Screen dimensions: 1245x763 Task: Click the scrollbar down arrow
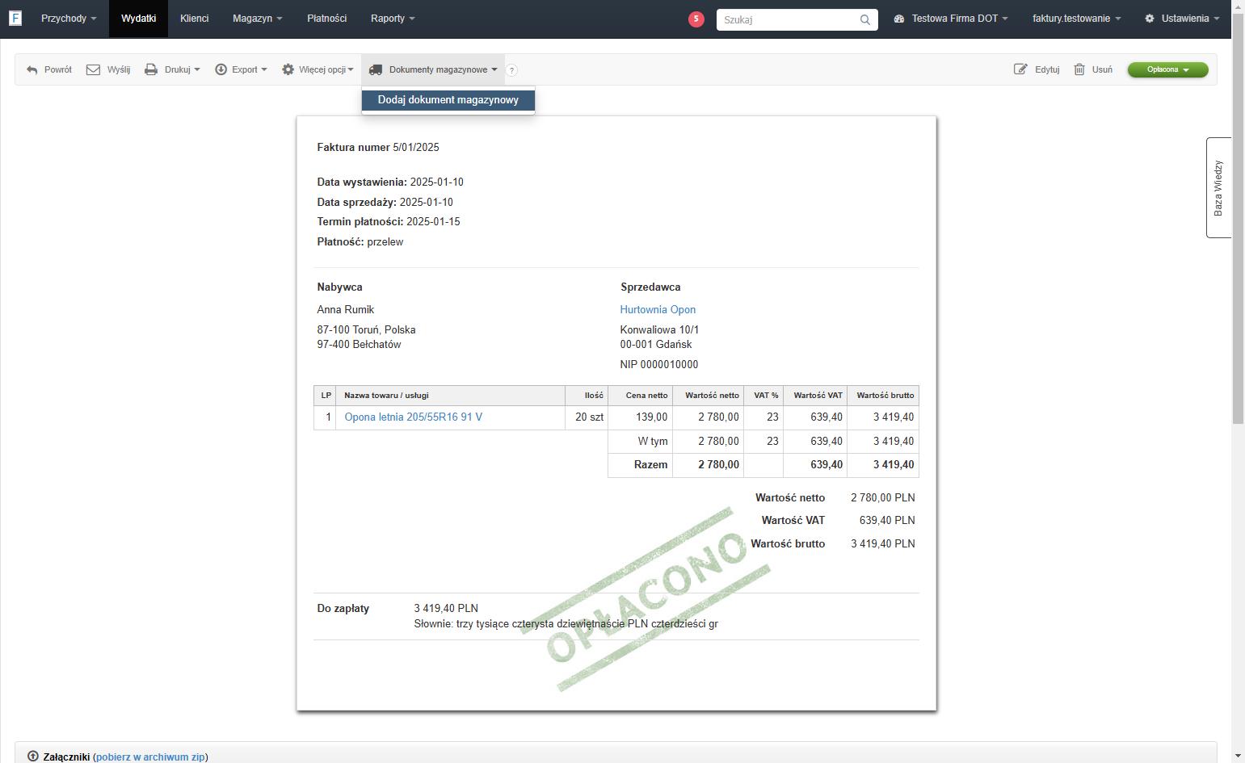[x=1239, y=757]
